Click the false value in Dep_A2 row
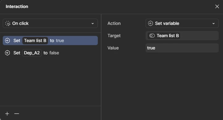The image size is (223, 120). 54,53
